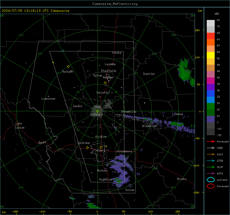Click the Banff town label
This screenshot has width=230, height=215.
tap(42, 142)
